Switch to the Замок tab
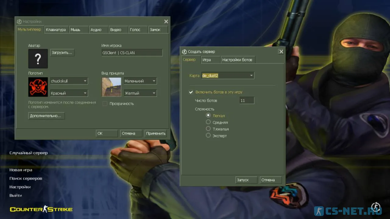The height and width of the screenshot is (219, 390). pyautogui.click(x=158, y=30)
